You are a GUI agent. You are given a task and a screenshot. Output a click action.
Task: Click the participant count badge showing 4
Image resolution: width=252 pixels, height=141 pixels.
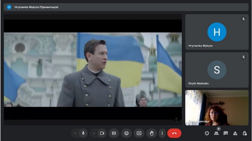coord(219,129)
